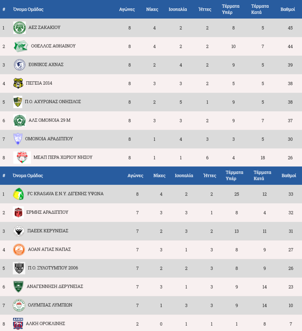Select the ΟΜΟΝΟΙΑ ΑΡΑΔΙΠΠΟΥ team name

49,139
